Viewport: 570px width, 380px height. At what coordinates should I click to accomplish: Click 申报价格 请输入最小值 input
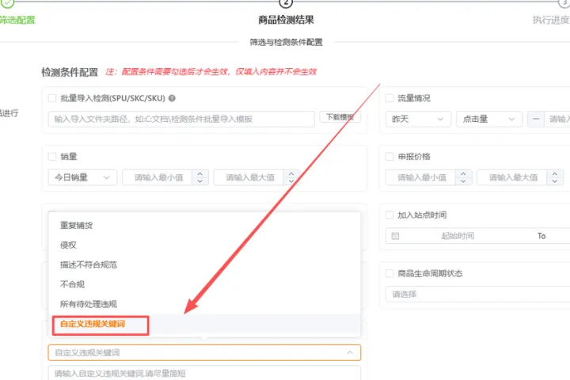point(421,177)
